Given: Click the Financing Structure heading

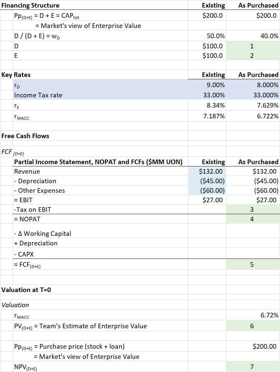Looking at the screenshot, I should coord(31,5).
